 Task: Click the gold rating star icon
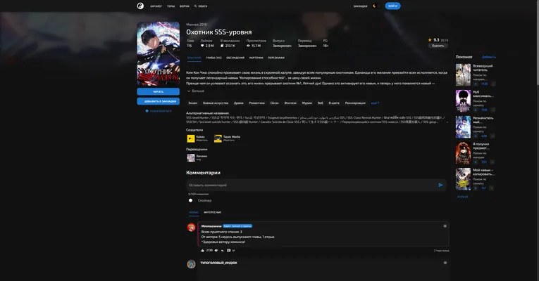click(x=430, y=40)
